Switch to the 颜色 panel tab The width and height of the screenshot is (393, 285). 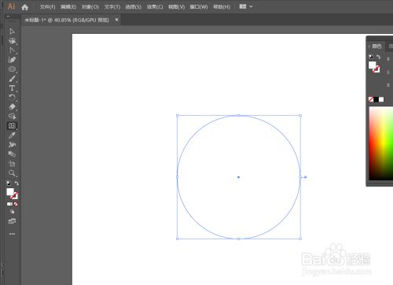point(376,46)
